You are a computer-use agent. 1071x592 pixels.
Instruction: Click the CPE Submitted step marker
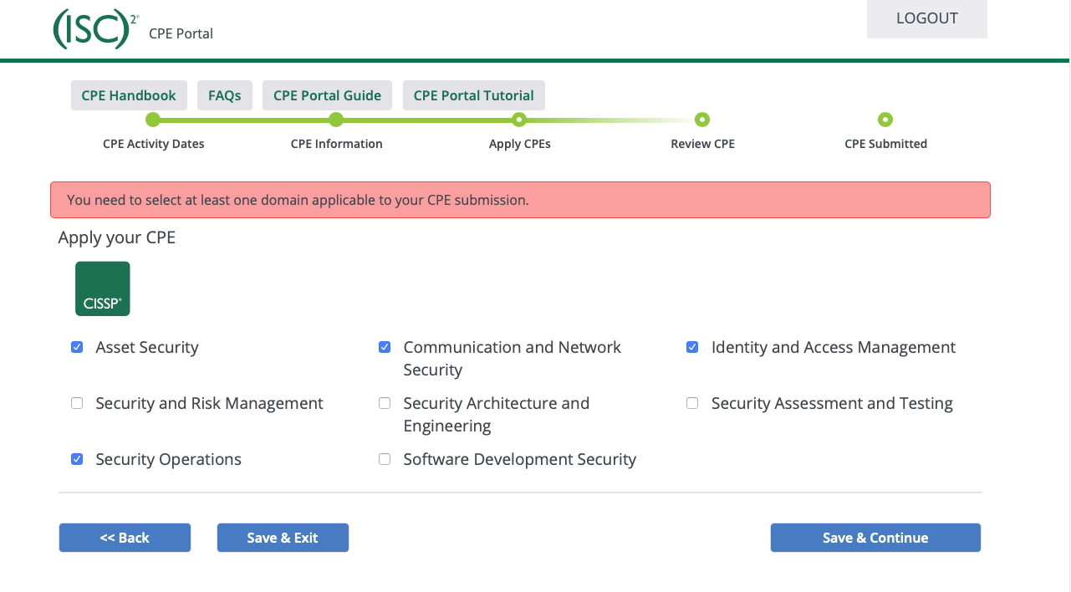pyautogui.click(x=885, y=120)
